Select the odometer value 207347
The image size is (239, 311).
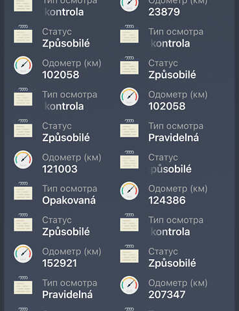167,295
